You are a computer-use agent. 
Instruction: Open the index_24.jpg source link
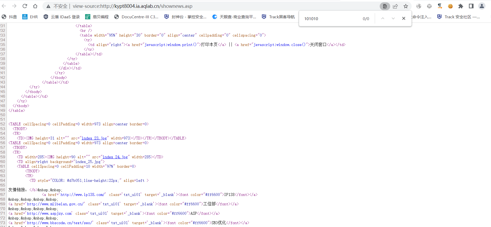[115, 157]
